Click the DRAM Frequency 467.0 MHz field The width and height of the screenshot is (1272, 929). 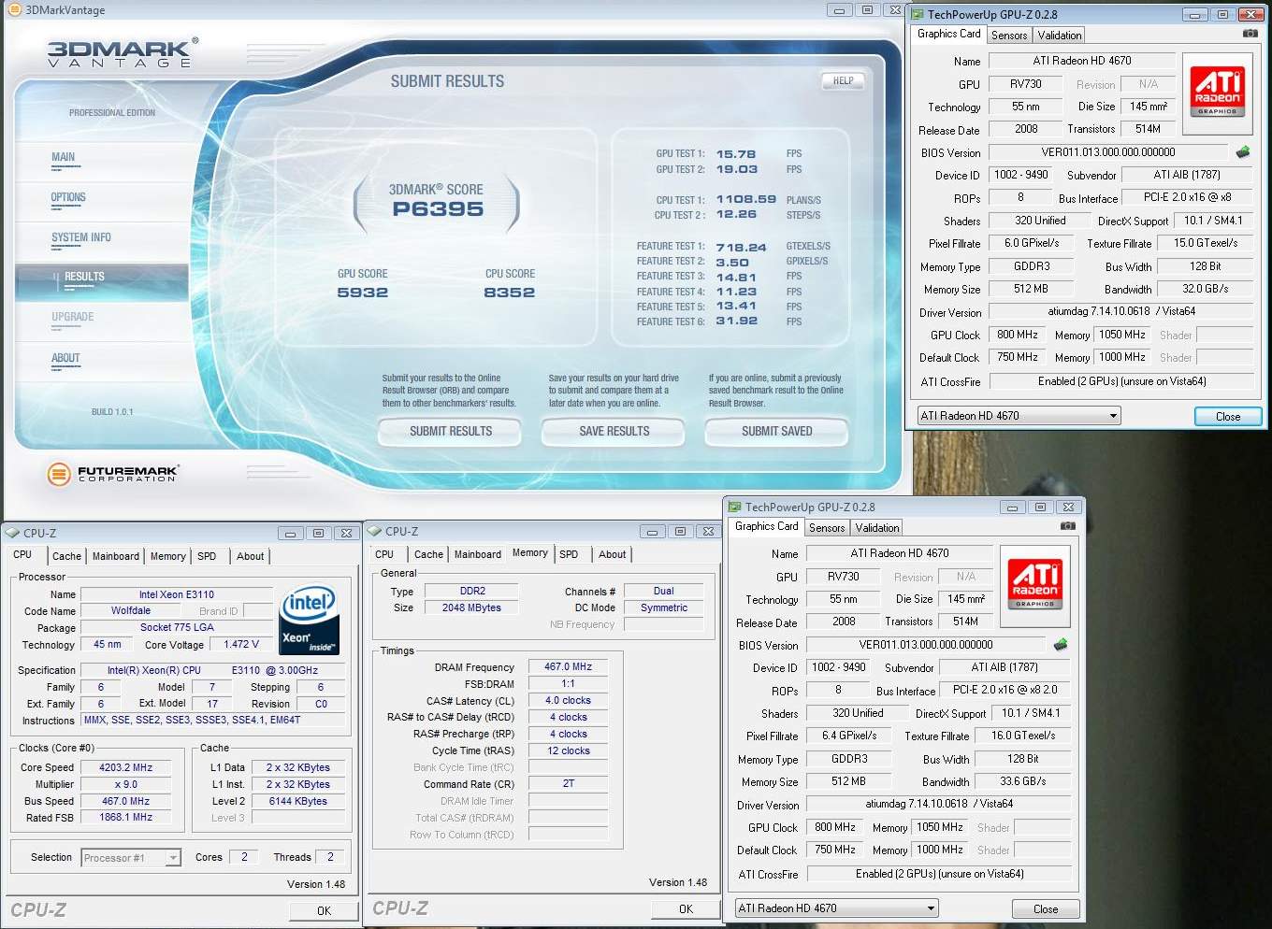(569, 666)
